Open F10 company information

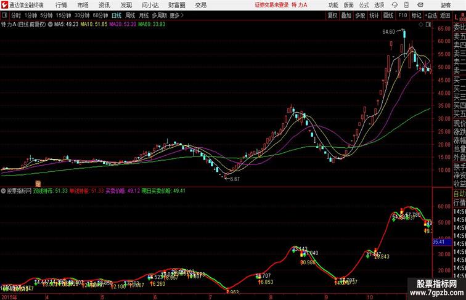tap(403, 15)
